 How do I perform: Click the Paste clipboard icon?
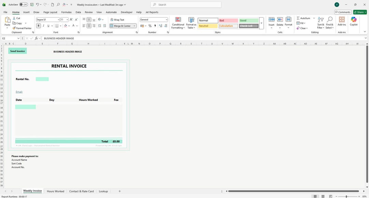point(7,20)
